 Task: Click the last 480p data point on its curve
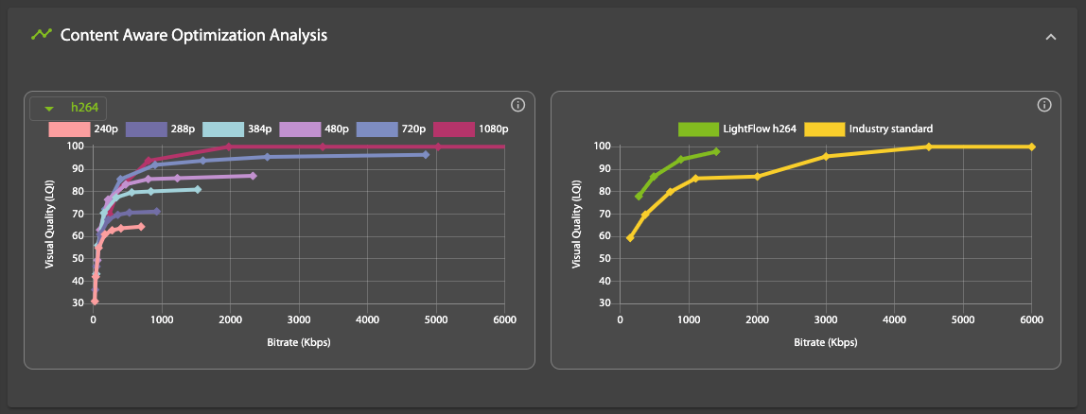(x=253, y=176)
